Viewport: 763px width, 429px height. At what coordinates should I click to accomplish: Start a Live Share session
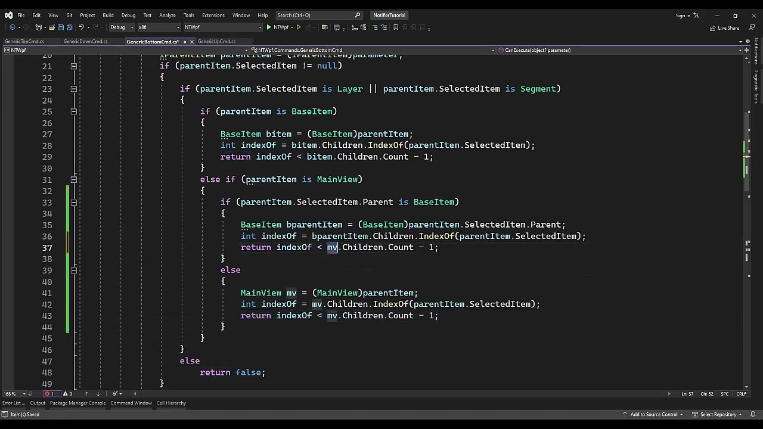click(x=725, y=28)
